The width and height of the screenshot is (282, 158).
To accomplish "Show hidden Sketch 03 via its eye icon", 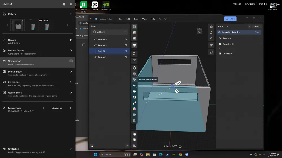I will [x=126, y=39].
